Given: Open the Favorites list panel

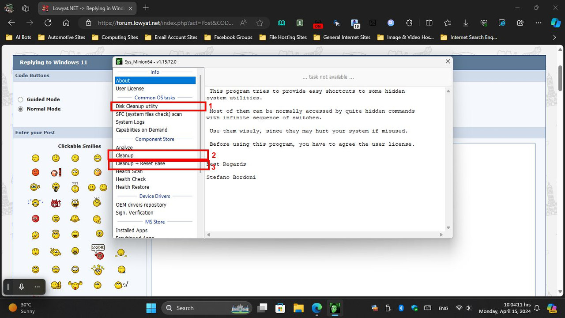Looking at the screenshot, I should [448, 23].
